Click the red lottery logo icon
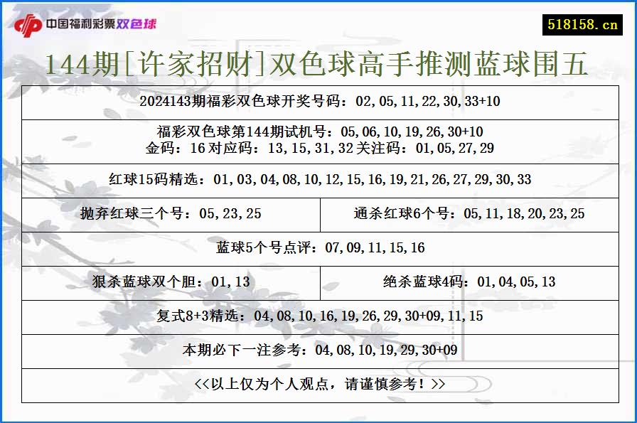This screenshot has height=423, width=637. [x=26, y=22]
